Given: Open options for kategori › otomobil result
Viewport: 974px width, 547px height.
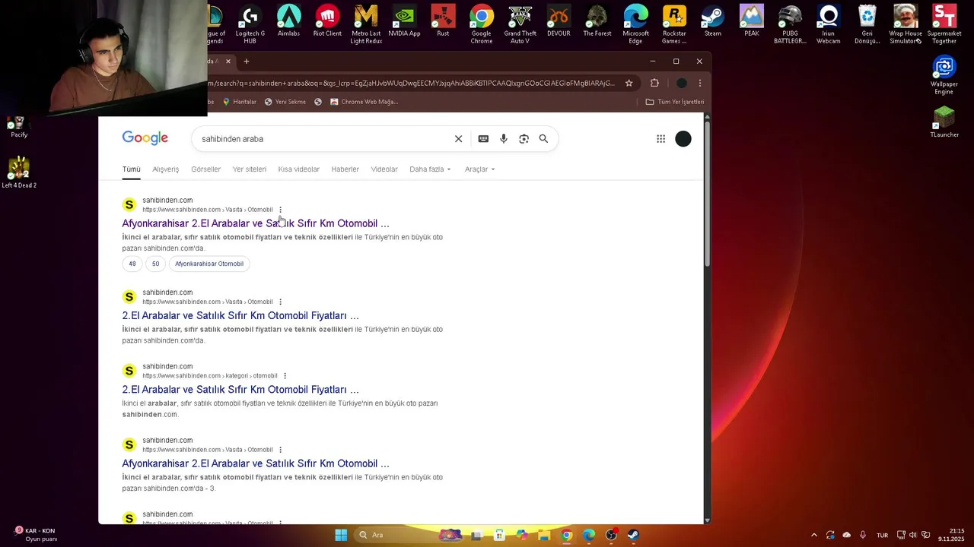Looking at the screenshot, I should pyautogui.click(x=285, y=375).
